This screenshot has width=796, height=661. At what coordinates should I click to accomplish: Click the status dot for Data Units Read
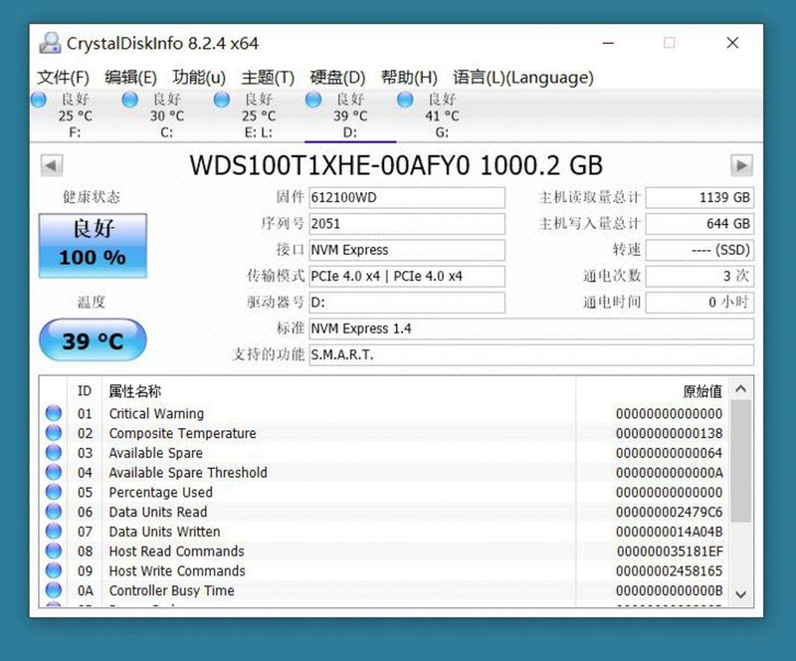coord(54,512)
